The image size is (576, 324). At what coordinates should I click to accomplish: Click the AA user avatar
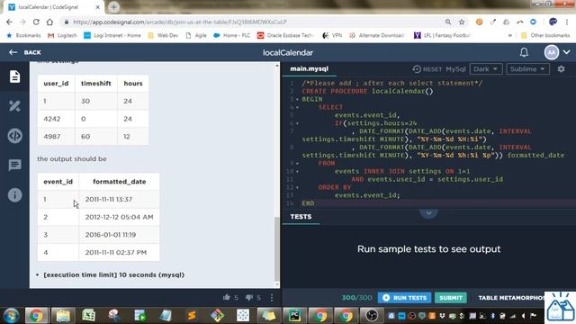(551, 52)
